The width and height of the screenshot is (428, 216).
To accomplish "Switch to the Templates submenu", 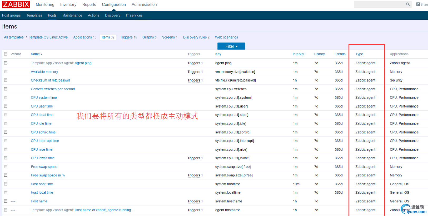I will pyautogui.click(x=34, y=15).
